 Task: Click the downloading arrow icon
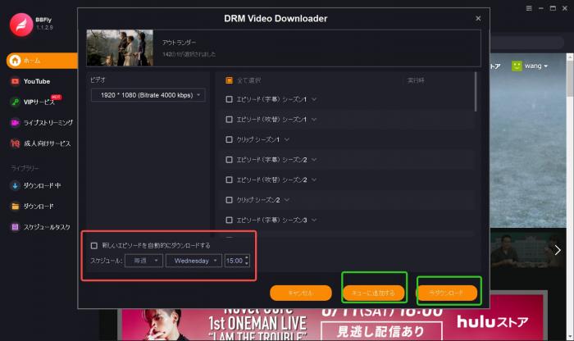[15, 185]
